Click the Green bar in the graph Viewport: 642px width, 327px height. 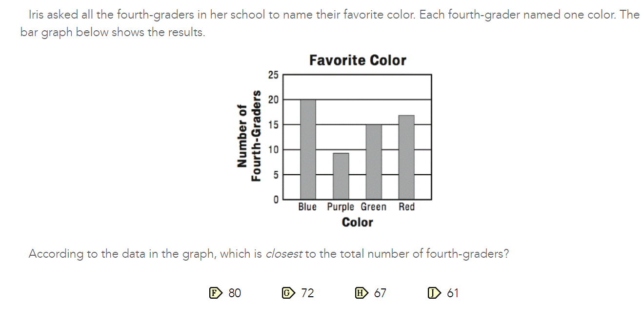374,162
